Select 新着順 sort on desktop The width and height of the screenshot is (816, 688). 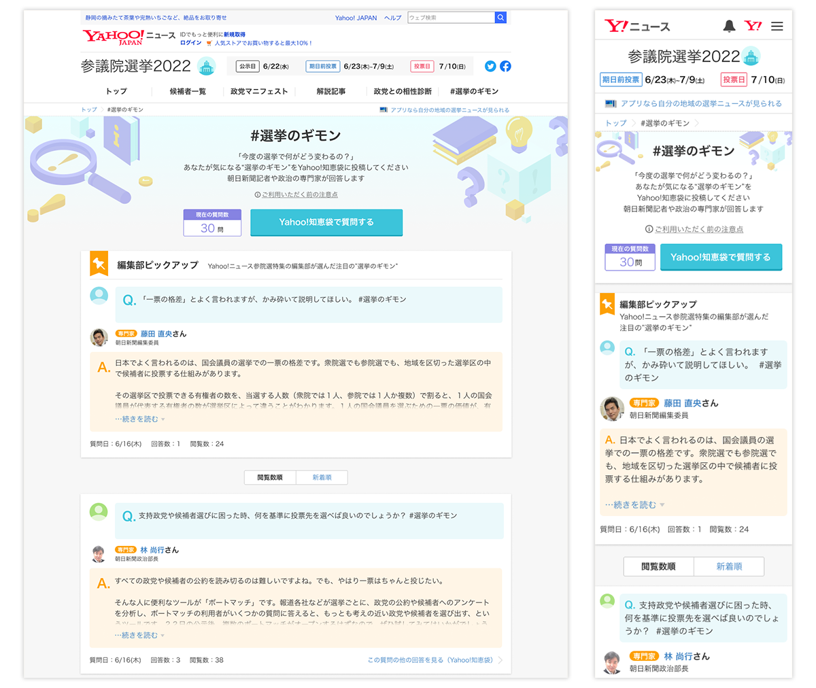[322, 477]
